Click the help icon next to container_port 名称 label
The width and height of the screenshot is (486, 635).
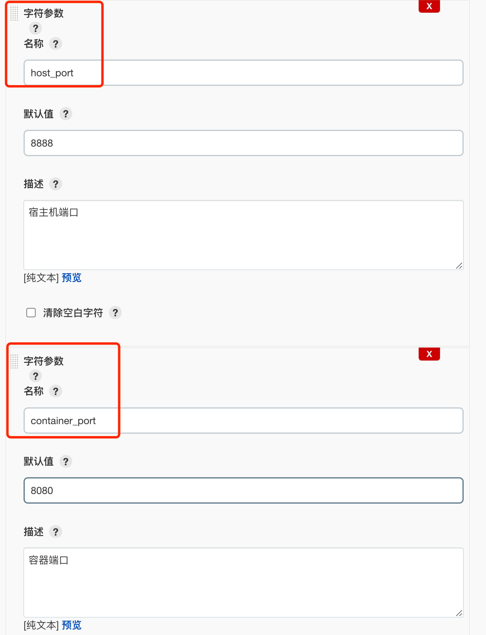pos(56,391)
